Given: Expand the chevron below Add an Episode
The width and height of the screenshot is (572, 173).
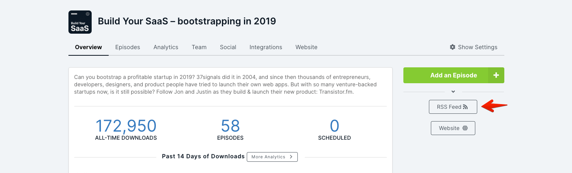Looking at the screenshot, I should [x=453, y=92].
